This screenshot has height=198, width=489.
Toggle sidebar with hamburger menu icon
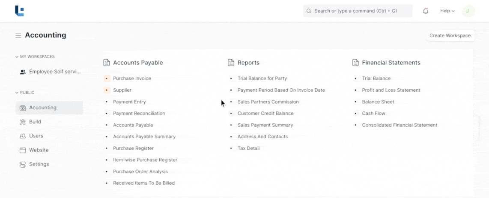18,35
